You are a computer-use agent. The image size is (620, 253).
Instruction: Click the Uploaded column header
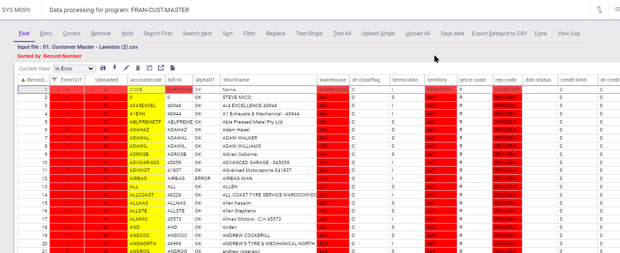(x=106, y=80)
